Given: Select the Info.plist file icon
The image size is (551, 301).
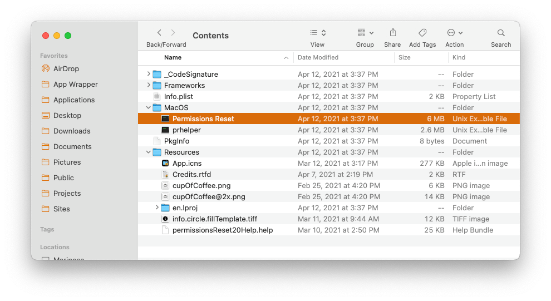Looking at the screenshot, I should tap(157, 96).
